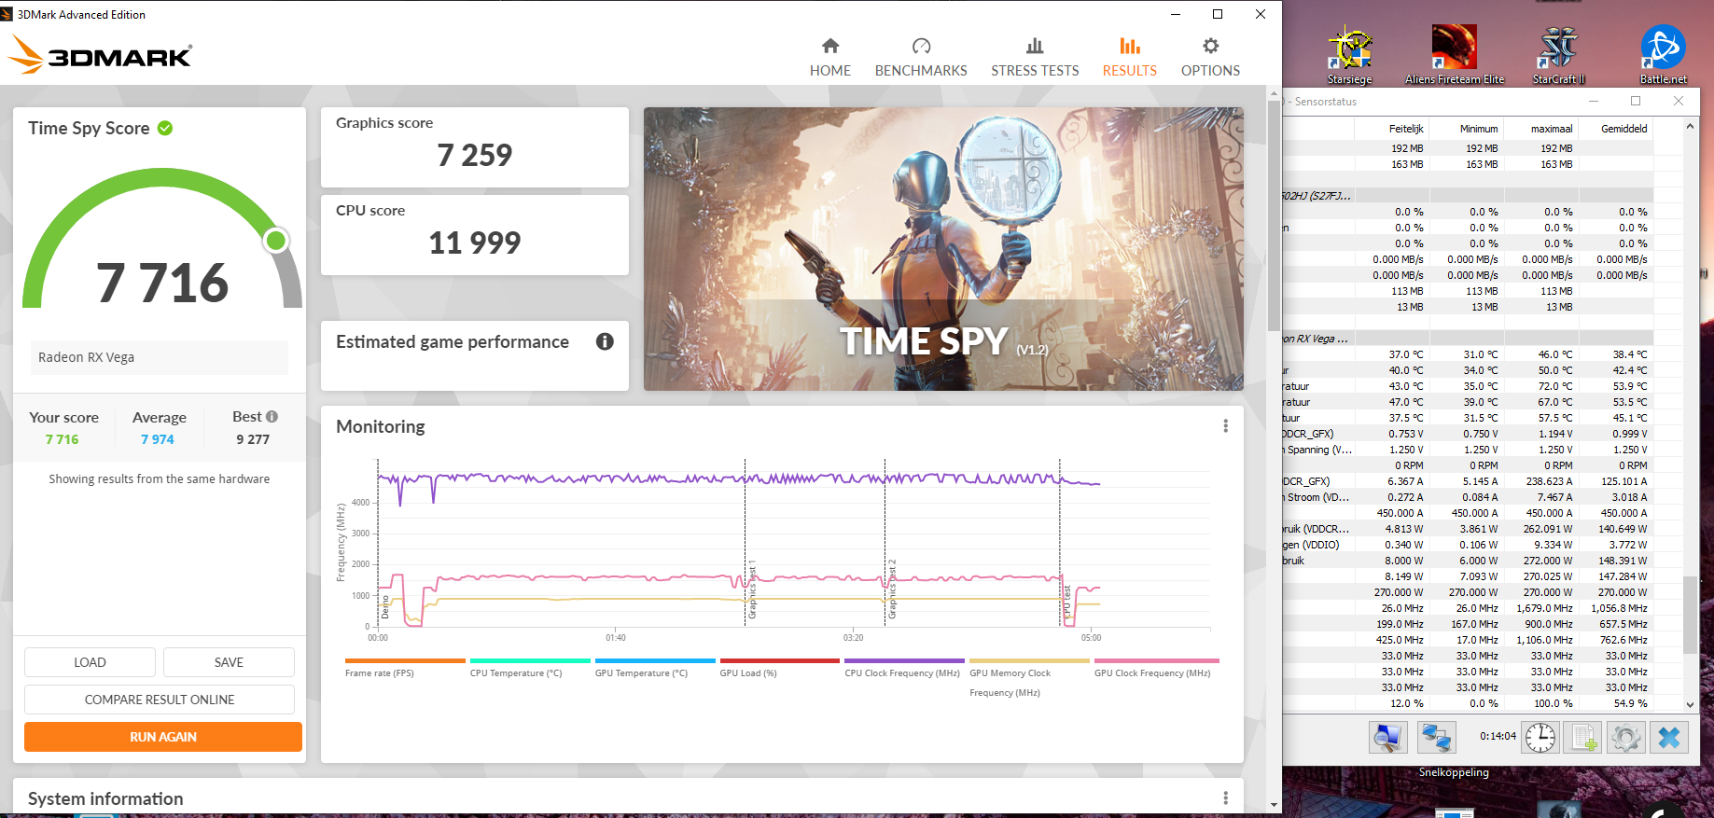Click the green verified checkmark beside Time Spy Score
Screen dimensions: 1714x818
click(165, 128)
